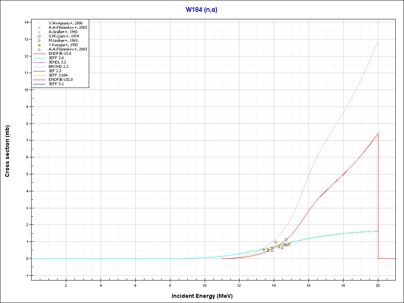The height and width of the screenshot is (303, 404).
Task: Click the M.Lindner 1969 legend marker
Action: (x=39, y=41)
